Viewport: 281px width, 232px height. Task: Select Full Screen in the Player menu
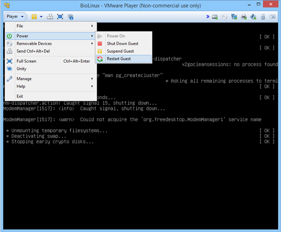click(51, 61)
